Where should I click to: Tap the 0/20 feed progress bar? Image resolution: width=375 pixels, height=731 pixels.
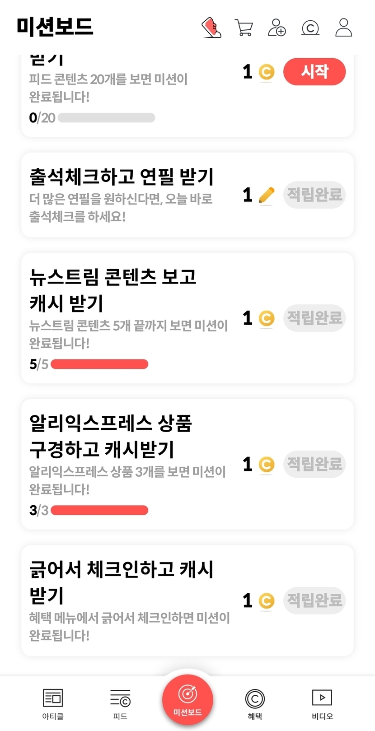tap(107, 118)
